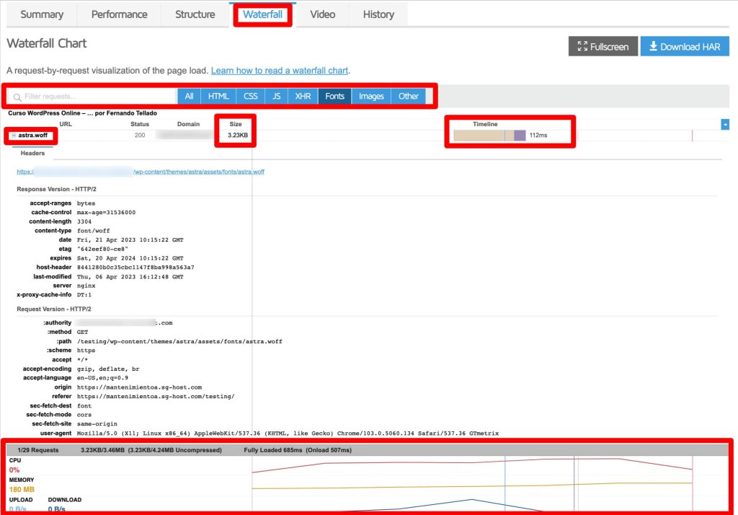Click the CPU 0% value
The width and height of the screenshot is (738, 515).
pos(14,470)
